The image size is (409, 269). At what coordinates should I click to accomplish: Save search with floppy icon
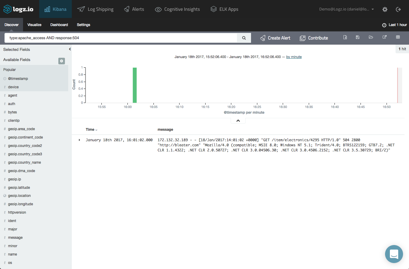click(x=358, y=37)
